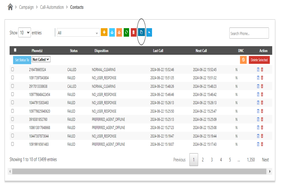287x184 pixels.
Task: Open the Show entries count dropdown
Action: (25, 33)
